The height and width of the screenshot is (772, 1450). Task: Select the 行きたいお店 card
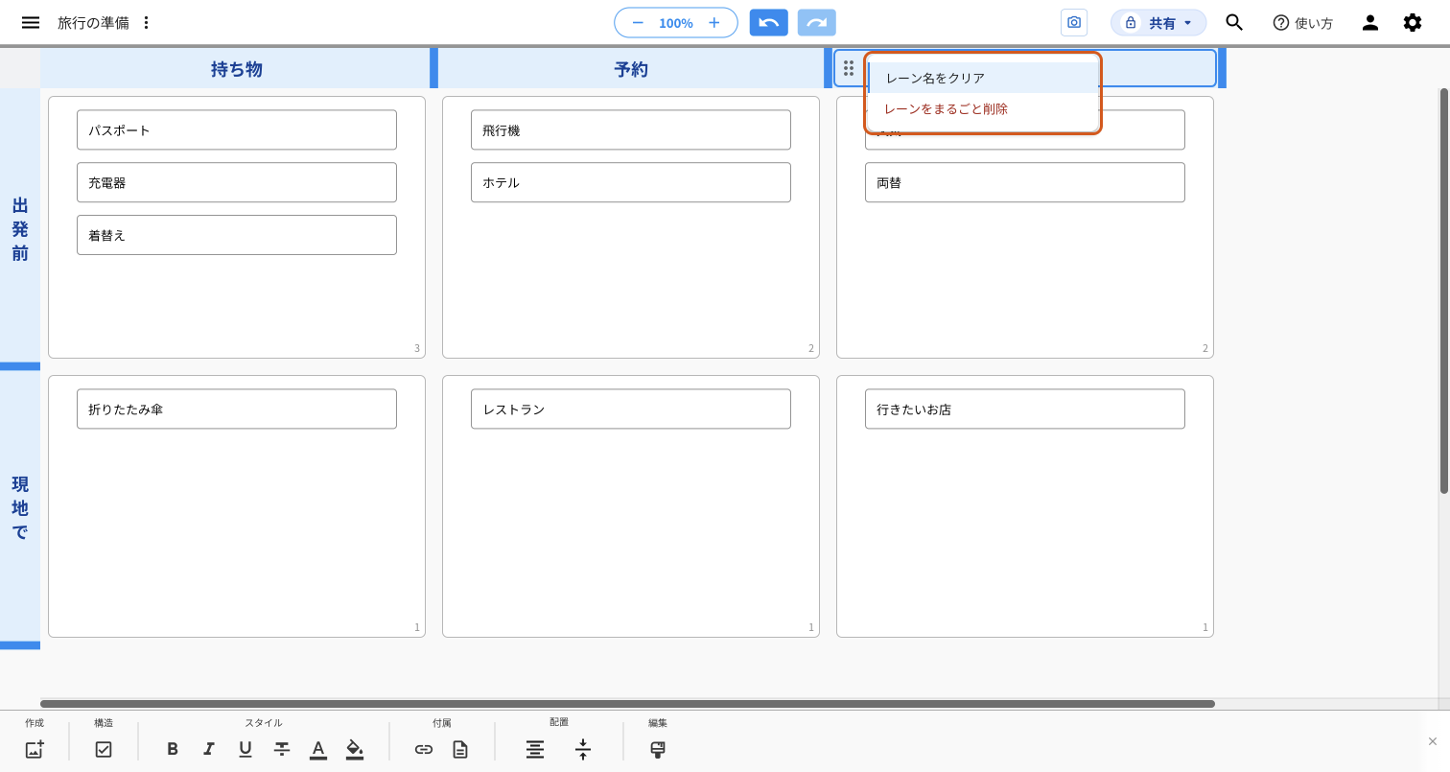tap(1025, 409)
